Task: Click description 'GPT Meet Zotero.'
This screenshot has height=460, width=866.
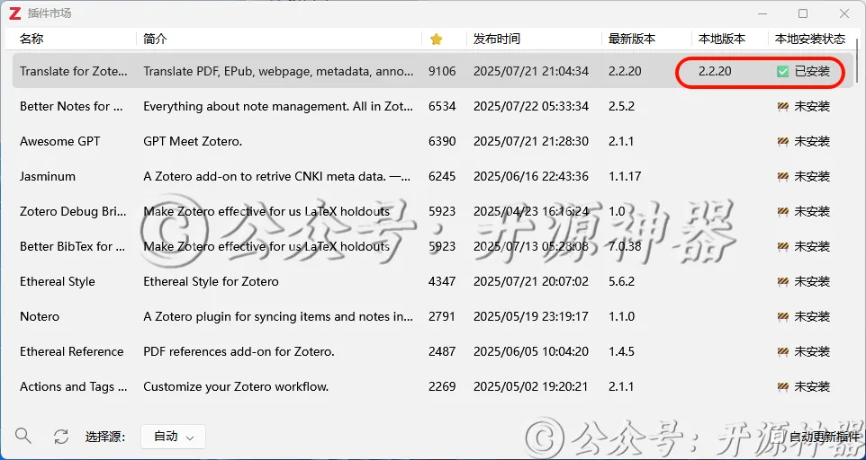Action: (x=193, y=142)
